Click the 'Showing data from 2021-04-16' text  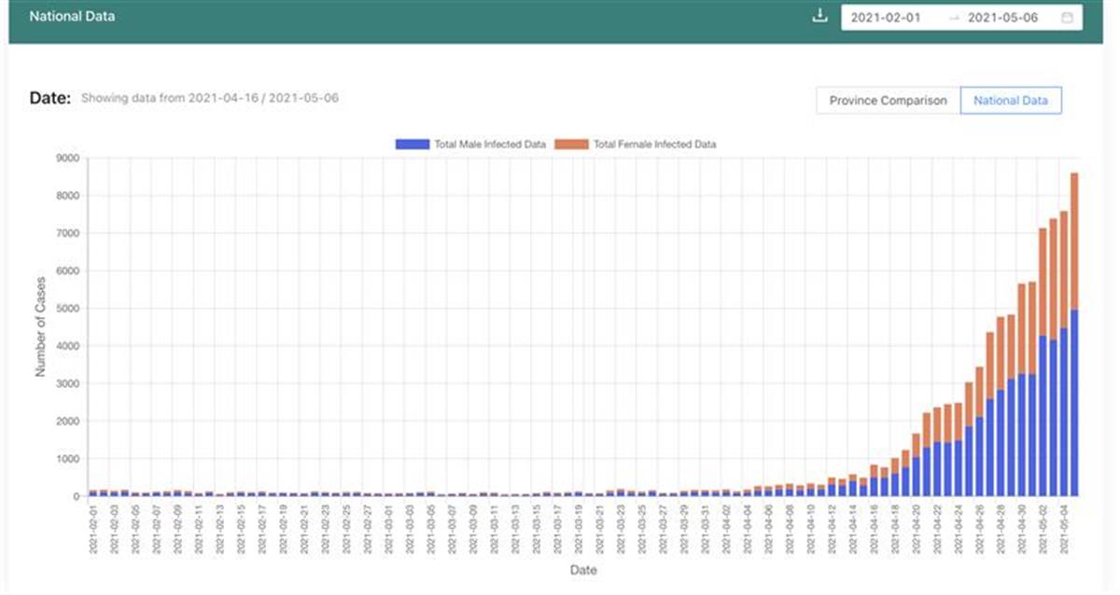tap(209, 98)
